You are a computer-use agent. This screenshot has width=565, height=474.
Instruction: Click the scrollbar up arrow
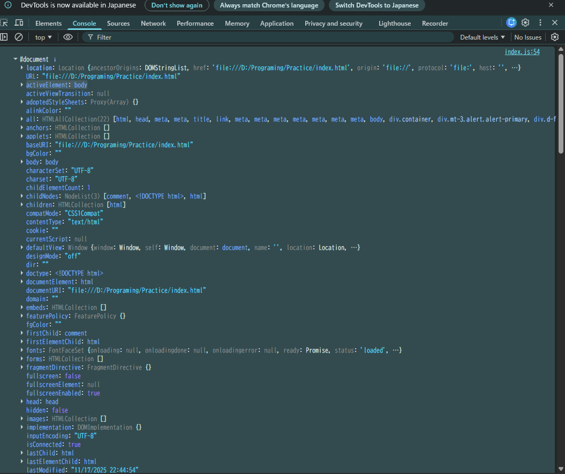click(561, 49)
